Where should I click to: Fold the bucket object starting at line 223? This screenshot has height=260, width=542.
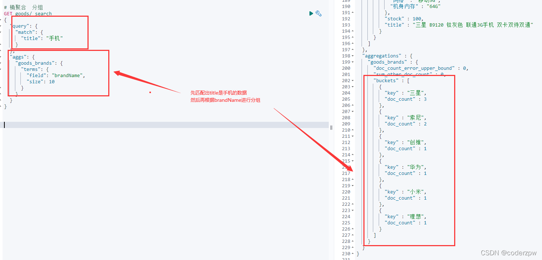[x=352, y=211]
